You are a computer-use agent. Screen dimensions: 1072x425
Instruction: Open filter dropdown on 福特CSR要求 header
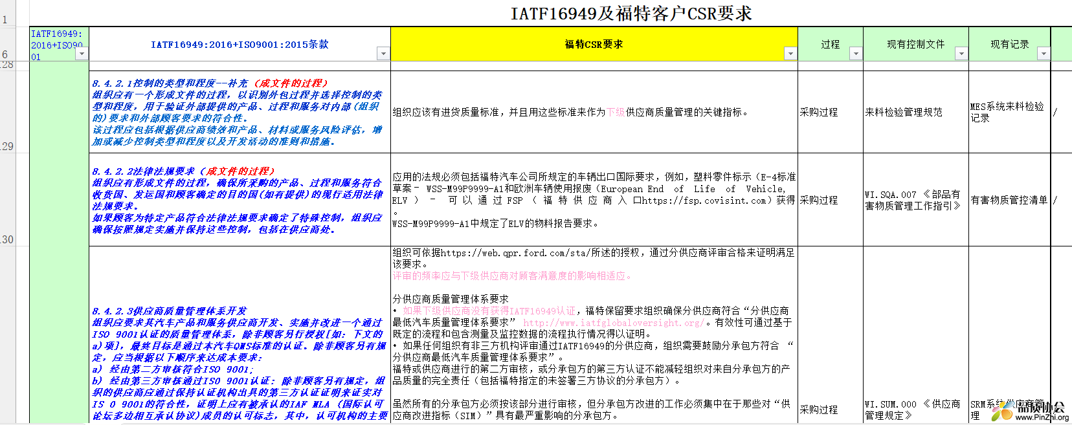790,54
